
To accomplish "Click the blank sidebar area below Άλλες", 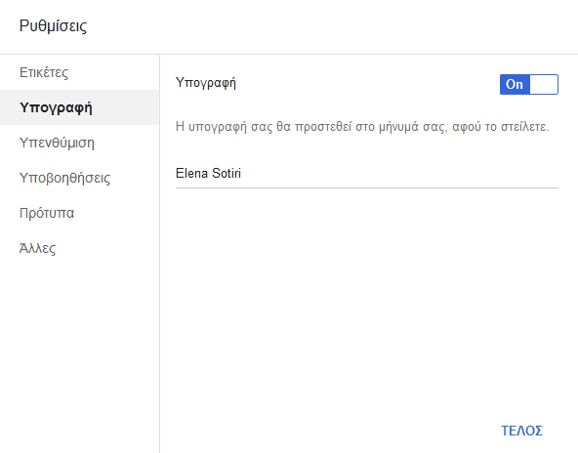I will point(80,353).
